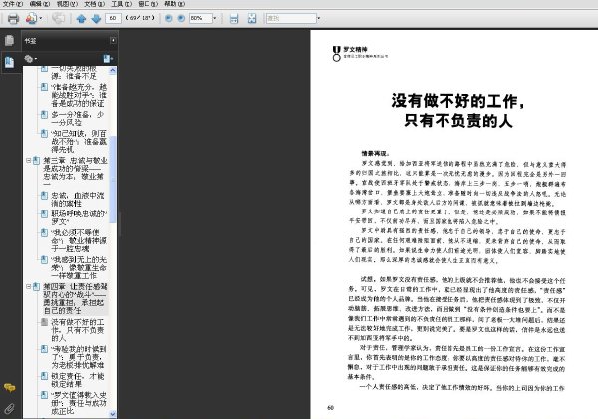Open bookmark 考验我的时候到了
This screenshot has width=598, height=419.
(79, 357)
